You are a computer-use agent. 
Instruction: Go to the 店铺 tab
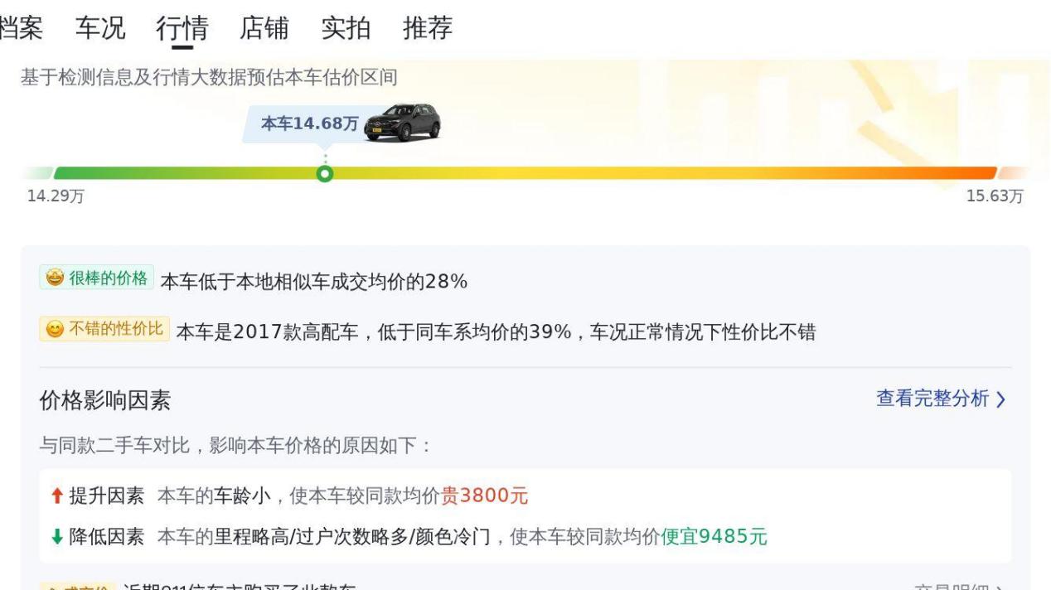pos(264,28)
